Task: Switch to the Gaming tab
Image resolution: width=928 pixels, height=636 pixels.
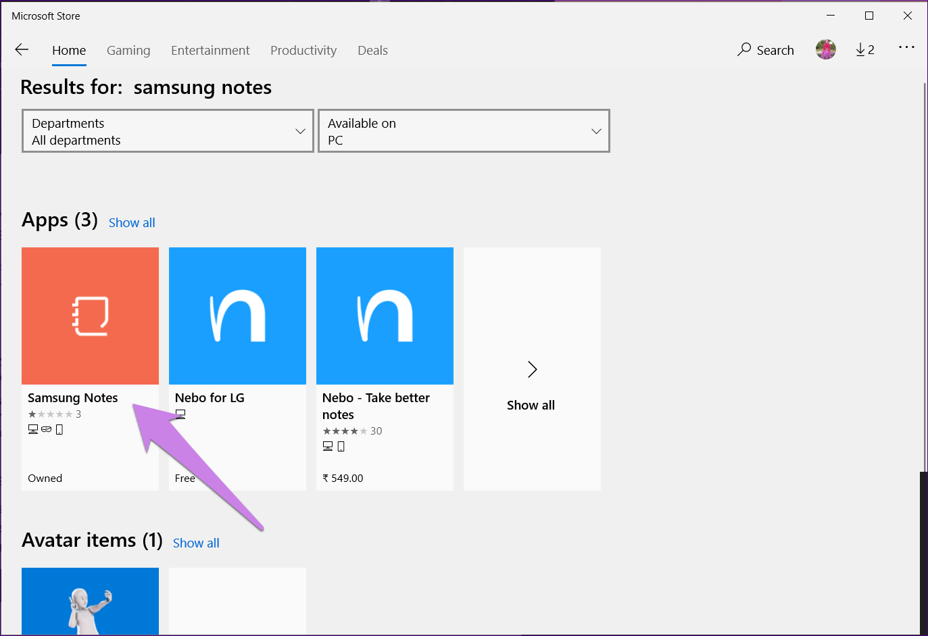Action: (128, 50)
